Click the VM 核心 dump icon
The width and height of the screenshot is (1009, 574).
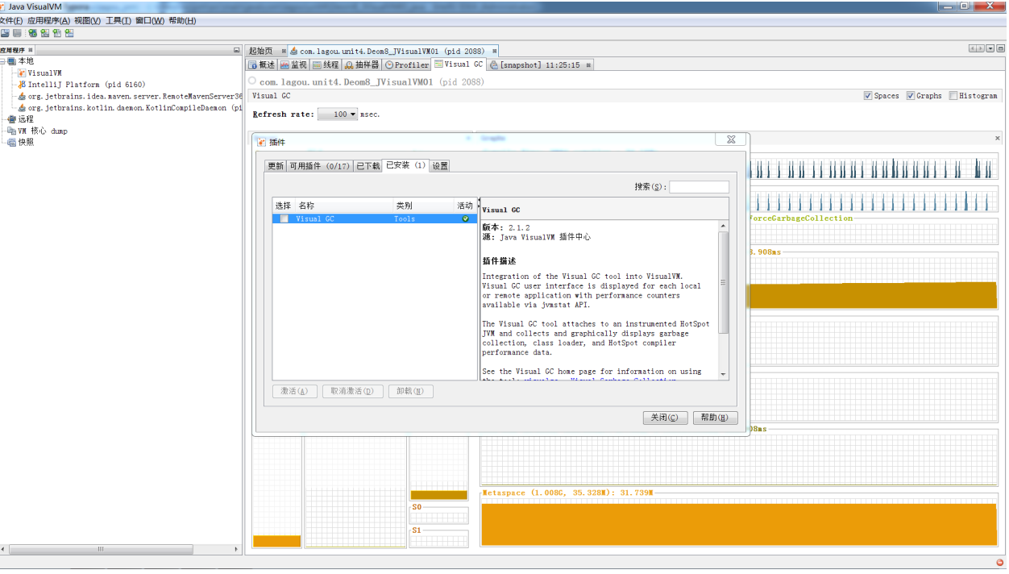12,131
